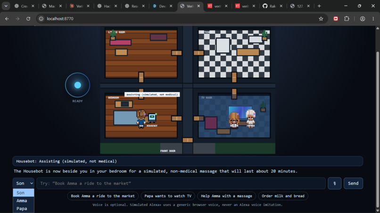Click the plant in the living room
Screen dimensions: 380x213
click(x=113, y=35)
